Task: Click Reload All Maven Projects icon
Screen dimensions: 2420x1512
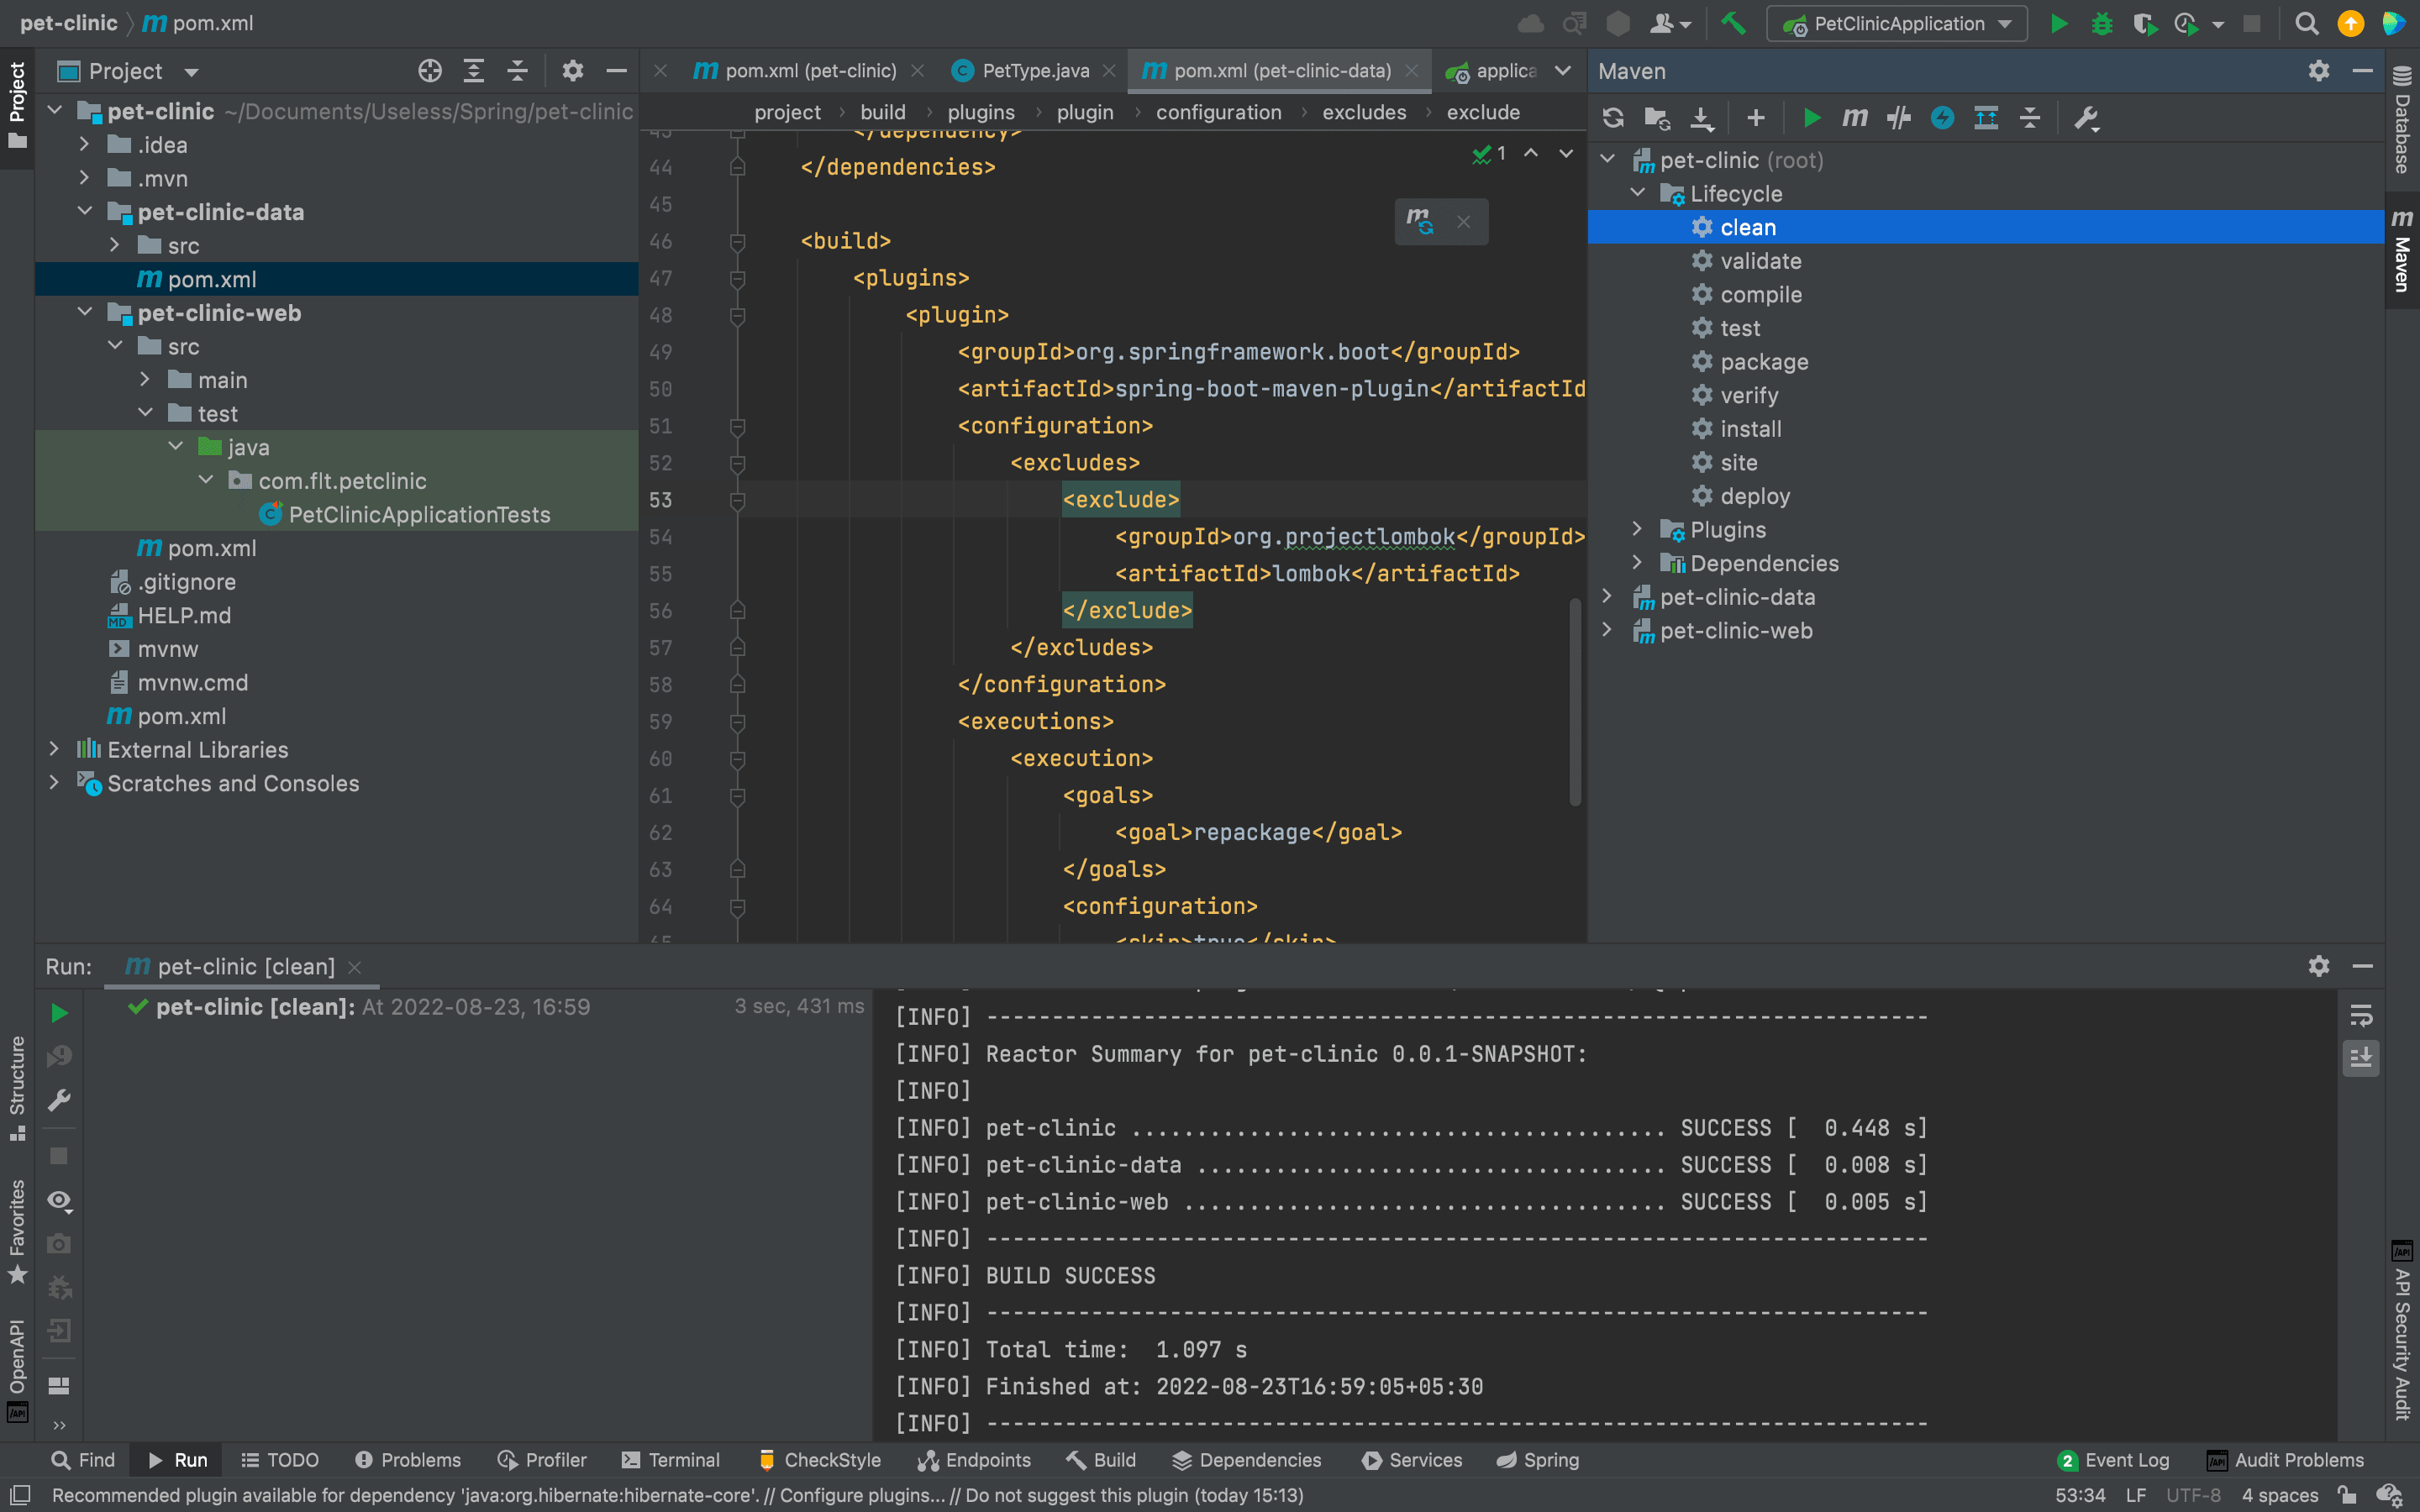Action: click(1613, 118)
